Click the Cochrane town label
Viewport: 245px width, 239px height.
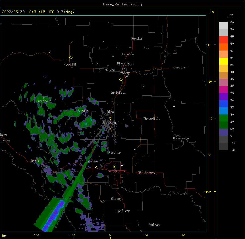(x=92, y=161)
